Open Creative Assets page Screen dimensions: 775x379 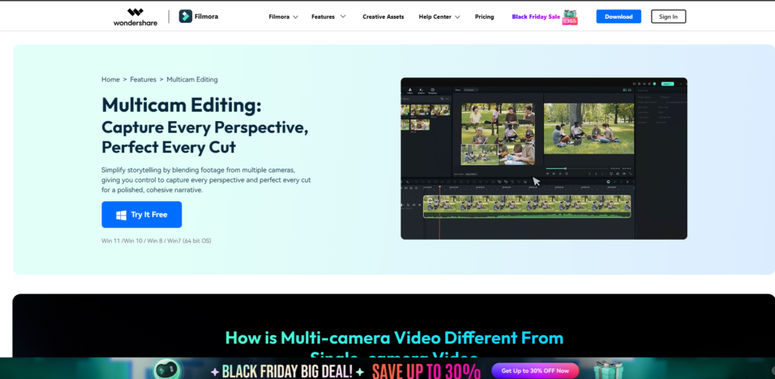tap(383, 17)
